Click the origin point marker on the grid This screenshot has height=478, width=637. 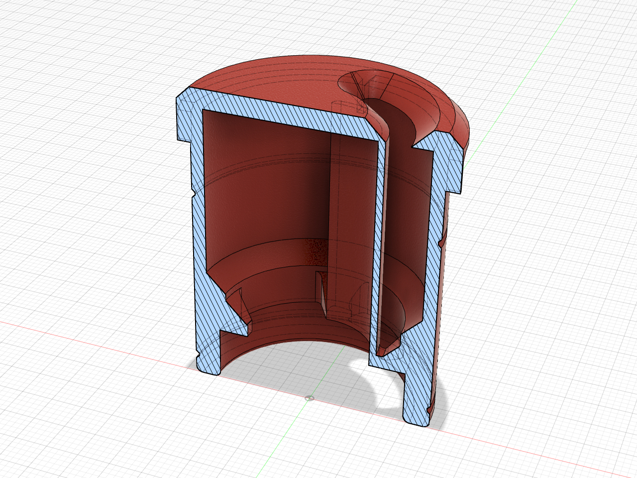point(310,398)
